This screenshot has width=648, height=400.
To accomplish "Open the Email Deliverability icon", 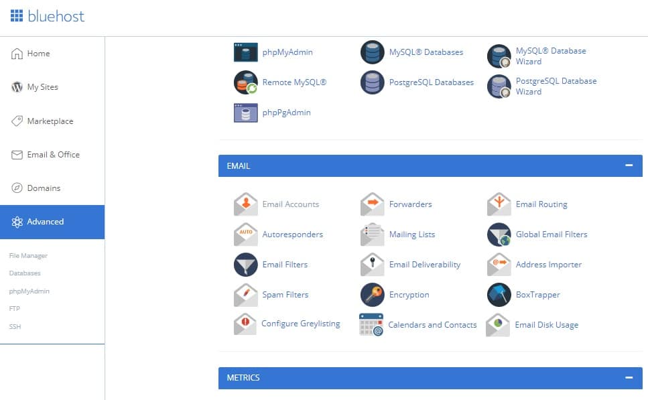I will 373,265.
